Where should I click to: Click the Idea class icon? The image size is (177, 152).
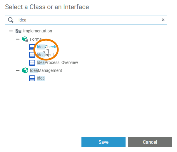(x=32, y=78)
